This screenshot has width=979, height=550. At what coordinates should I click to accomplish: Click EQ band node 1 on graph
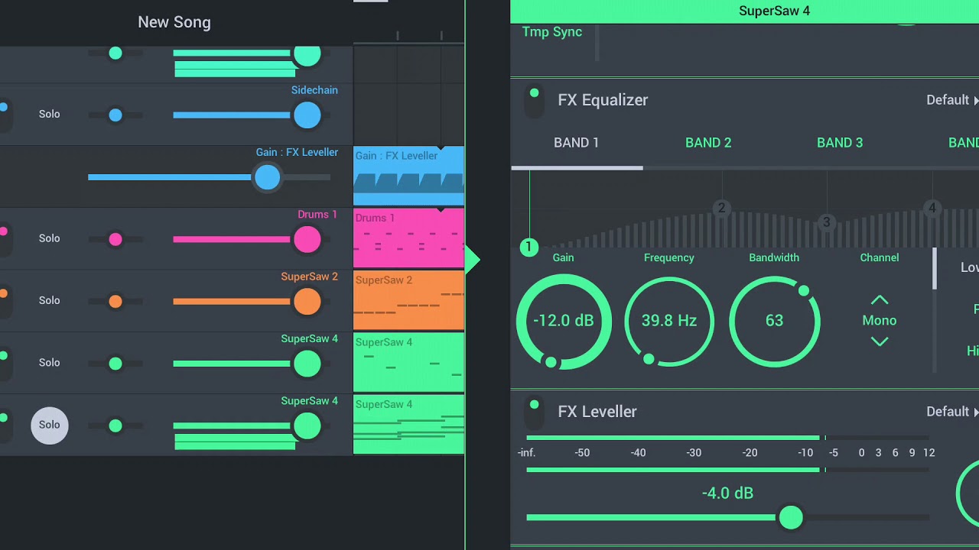click(529, 247)
